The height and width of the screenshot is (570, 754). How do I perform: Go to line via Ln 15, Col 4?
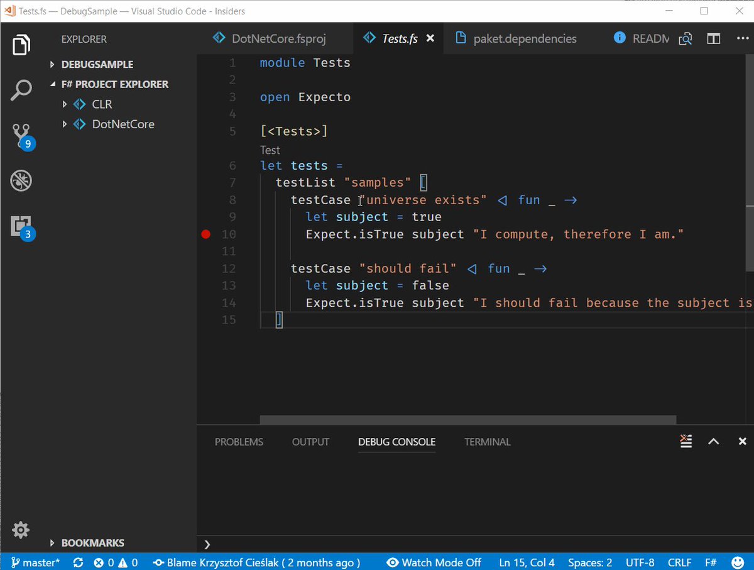click(x=527, y=562)
